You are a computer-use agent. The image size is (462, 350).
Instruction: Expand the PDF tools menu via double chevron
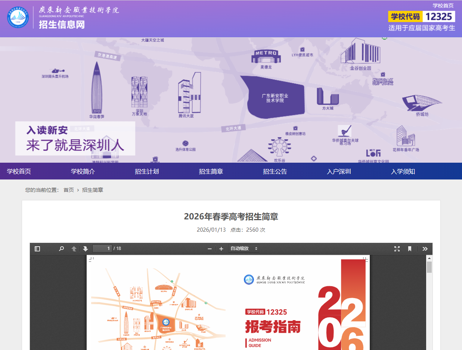[x=425, y=248]
